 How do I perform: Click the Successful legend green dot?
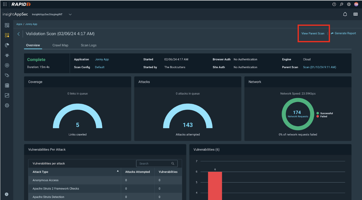(318, 113)
